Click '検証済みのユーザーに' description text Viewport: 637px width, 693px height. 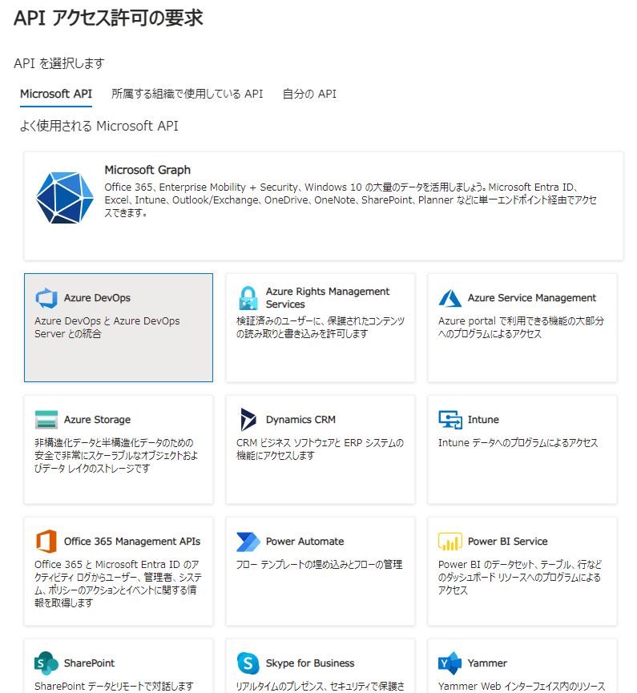click(x=321, y=328)
